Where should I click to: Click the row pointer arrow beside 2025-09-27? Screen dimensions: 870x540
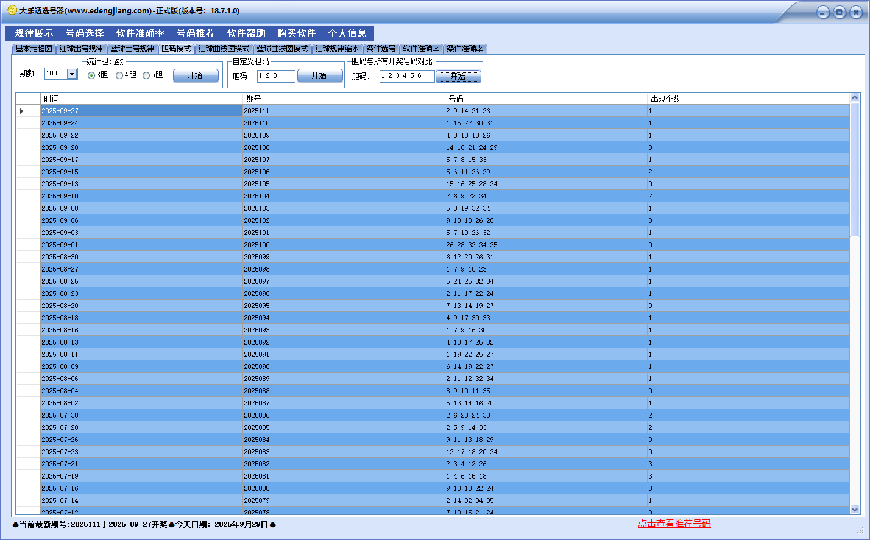click(x=22, y=111)
